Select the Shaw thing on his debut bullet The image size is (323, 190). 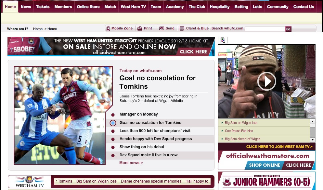[113, 147]
